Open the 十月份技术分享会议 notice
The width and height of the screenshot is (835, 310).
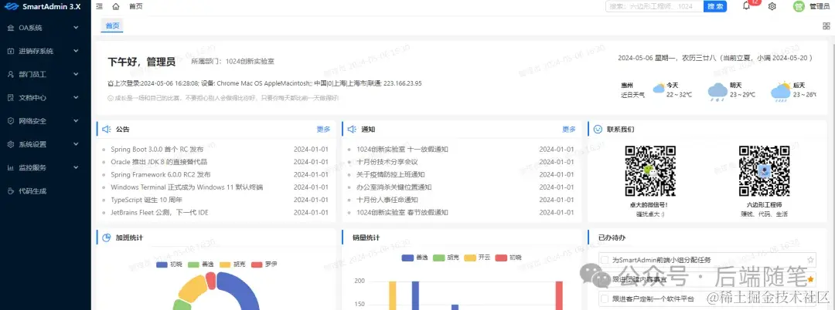(x=387, y=162)
